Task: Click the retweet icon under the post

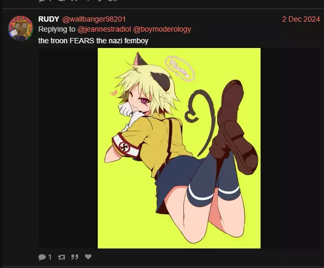Action: coord(61,257)
